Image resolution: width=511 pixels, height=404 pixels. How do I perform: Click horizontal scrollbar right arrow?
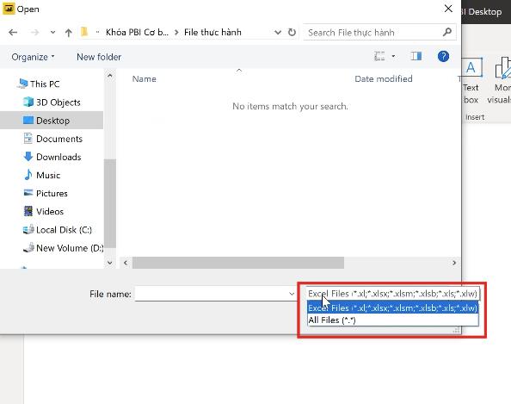(454, 263)
